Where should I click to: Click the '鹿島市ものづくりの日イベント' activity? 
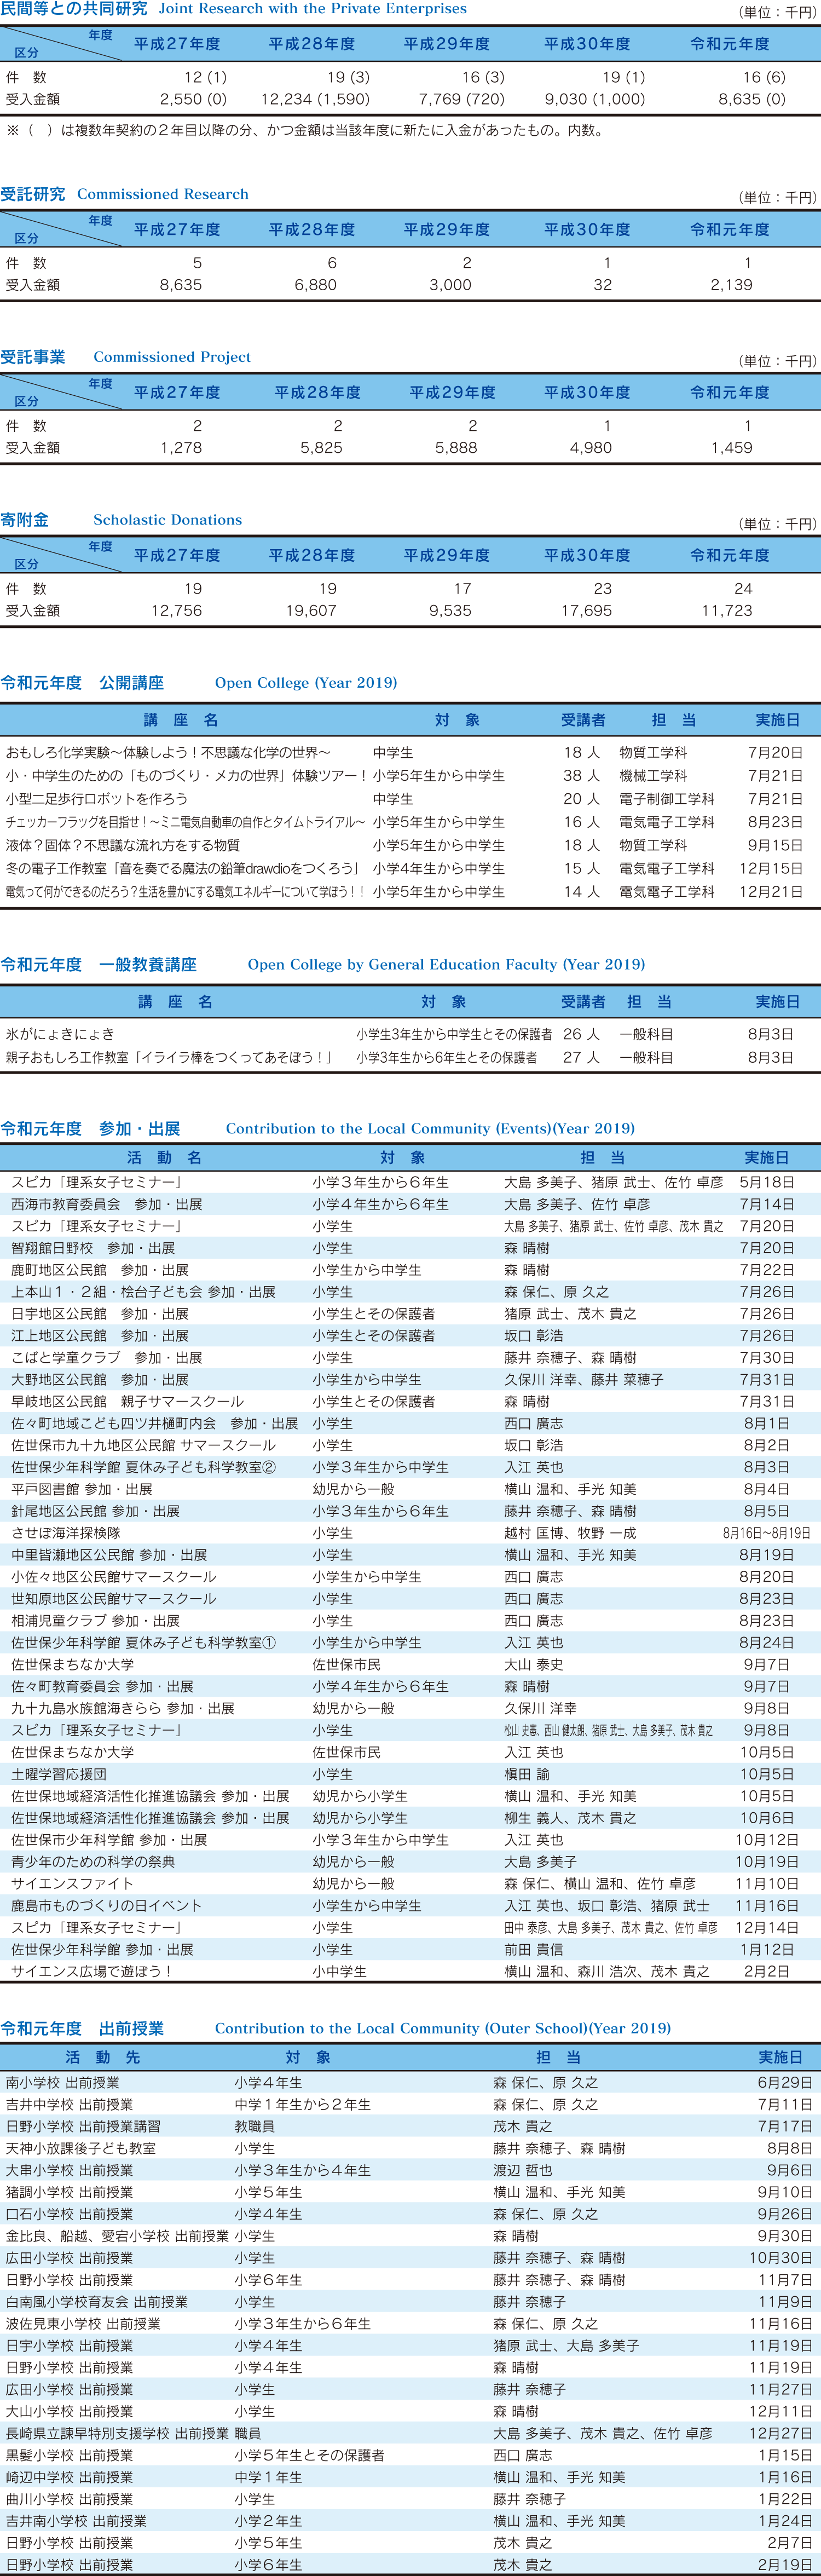pos(106,1906)
